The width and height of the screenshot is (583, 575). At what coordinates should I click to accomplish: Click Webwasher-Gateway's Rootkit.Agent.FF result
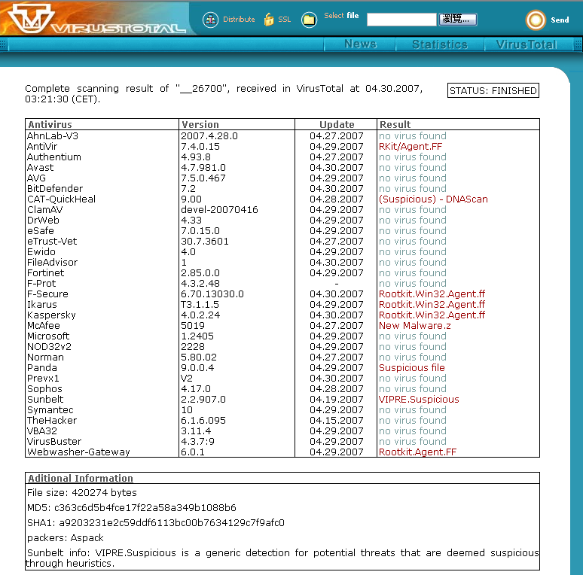click(x=417, y=452)
